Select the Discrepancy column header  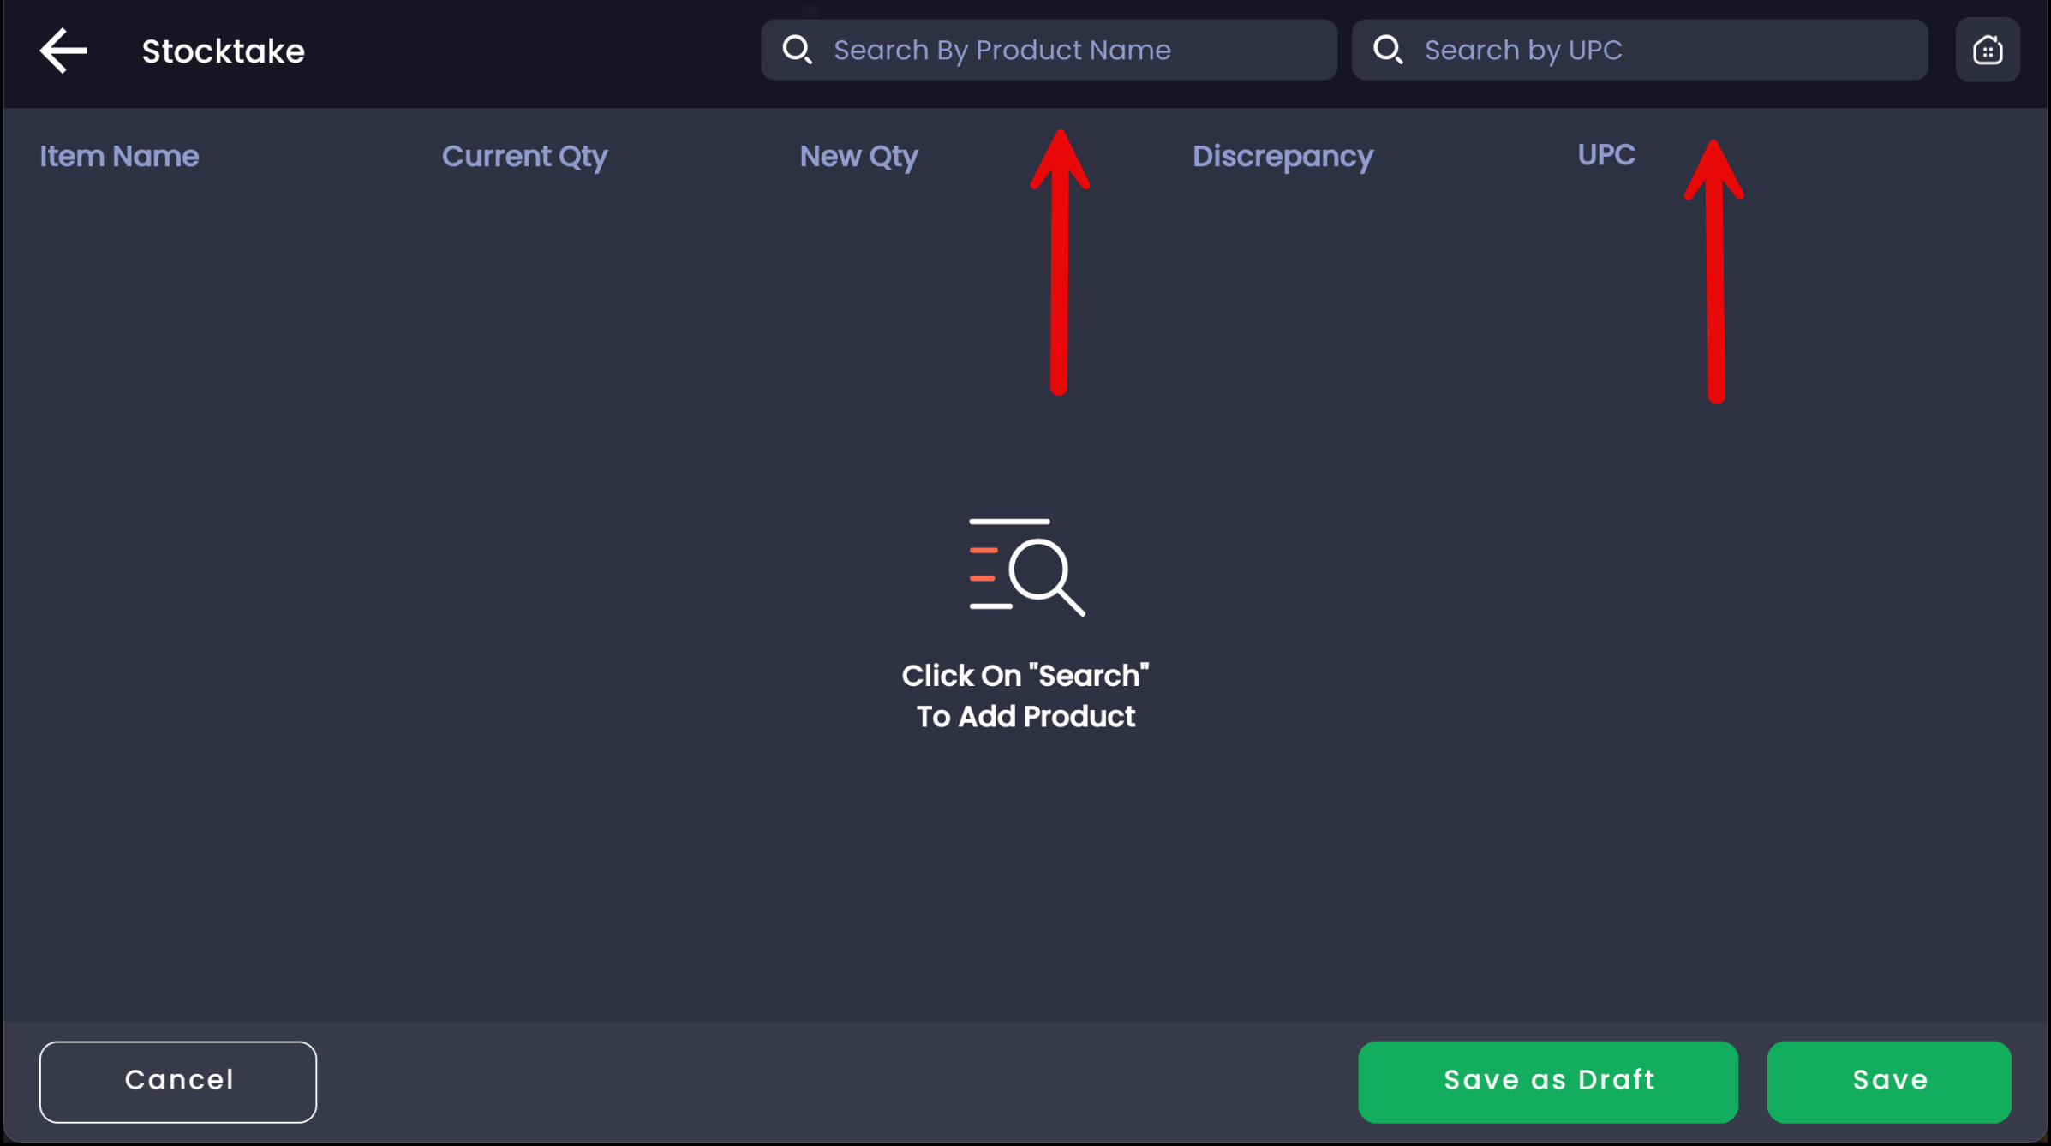pos(1283,156)
